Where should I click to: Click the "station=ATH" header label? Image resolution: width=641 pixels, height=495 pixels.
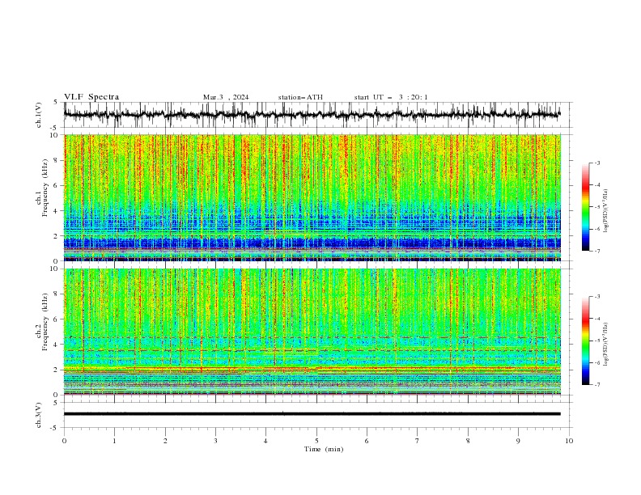[300, 97]
